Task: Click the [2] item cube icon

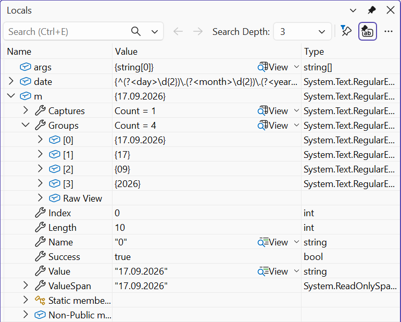Action: (55, 169)
